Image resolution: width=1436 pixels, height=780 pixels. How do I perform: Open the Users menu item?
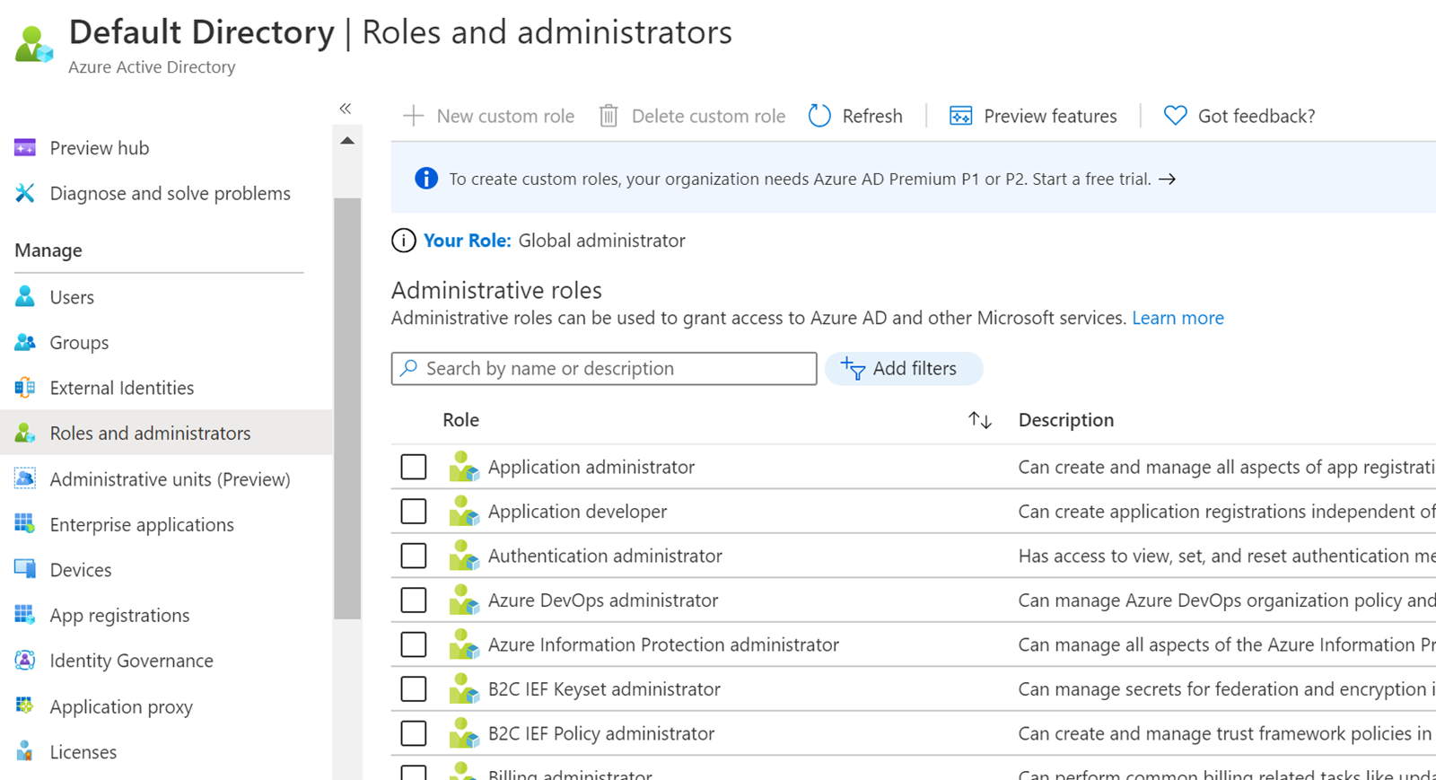click(72, 297)
